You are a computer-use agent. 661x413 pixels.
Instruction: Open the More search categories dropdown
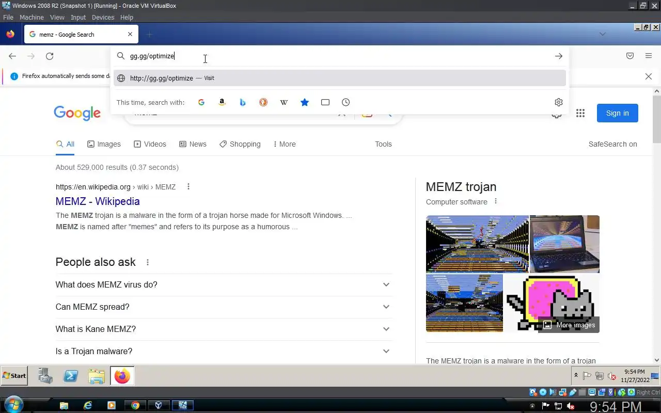tap(285, 144)
